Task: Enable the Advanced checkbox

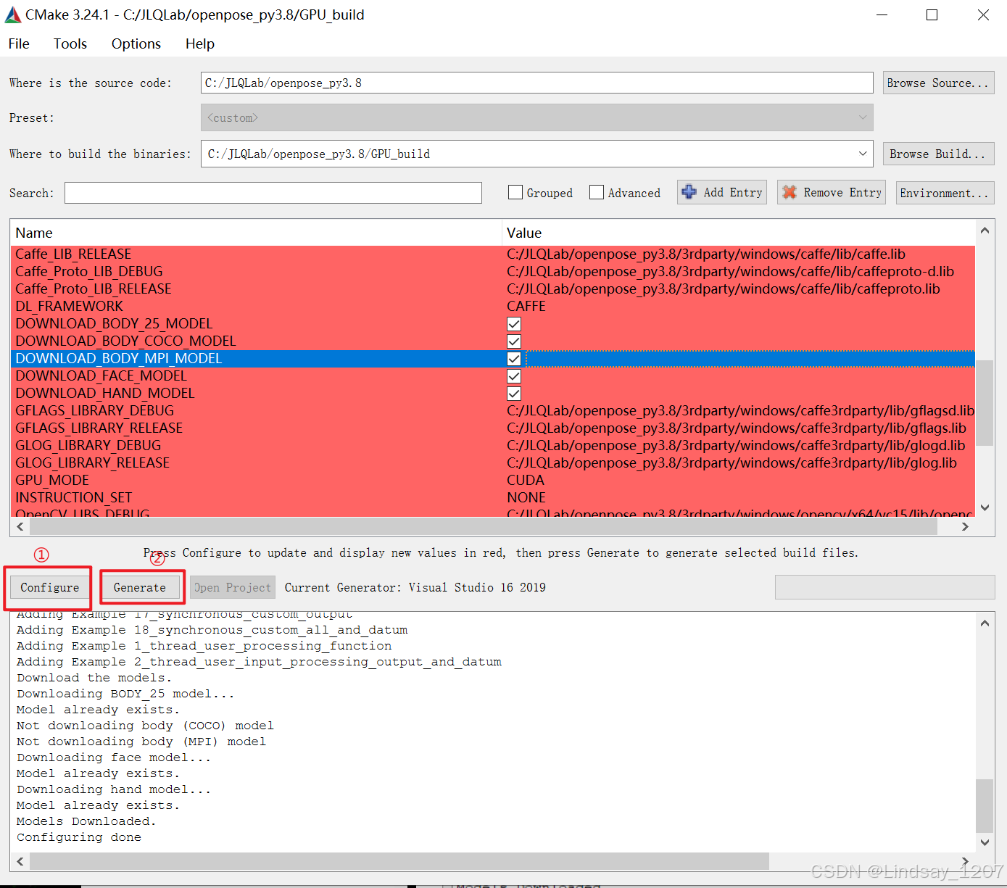Action: point(597,192)
